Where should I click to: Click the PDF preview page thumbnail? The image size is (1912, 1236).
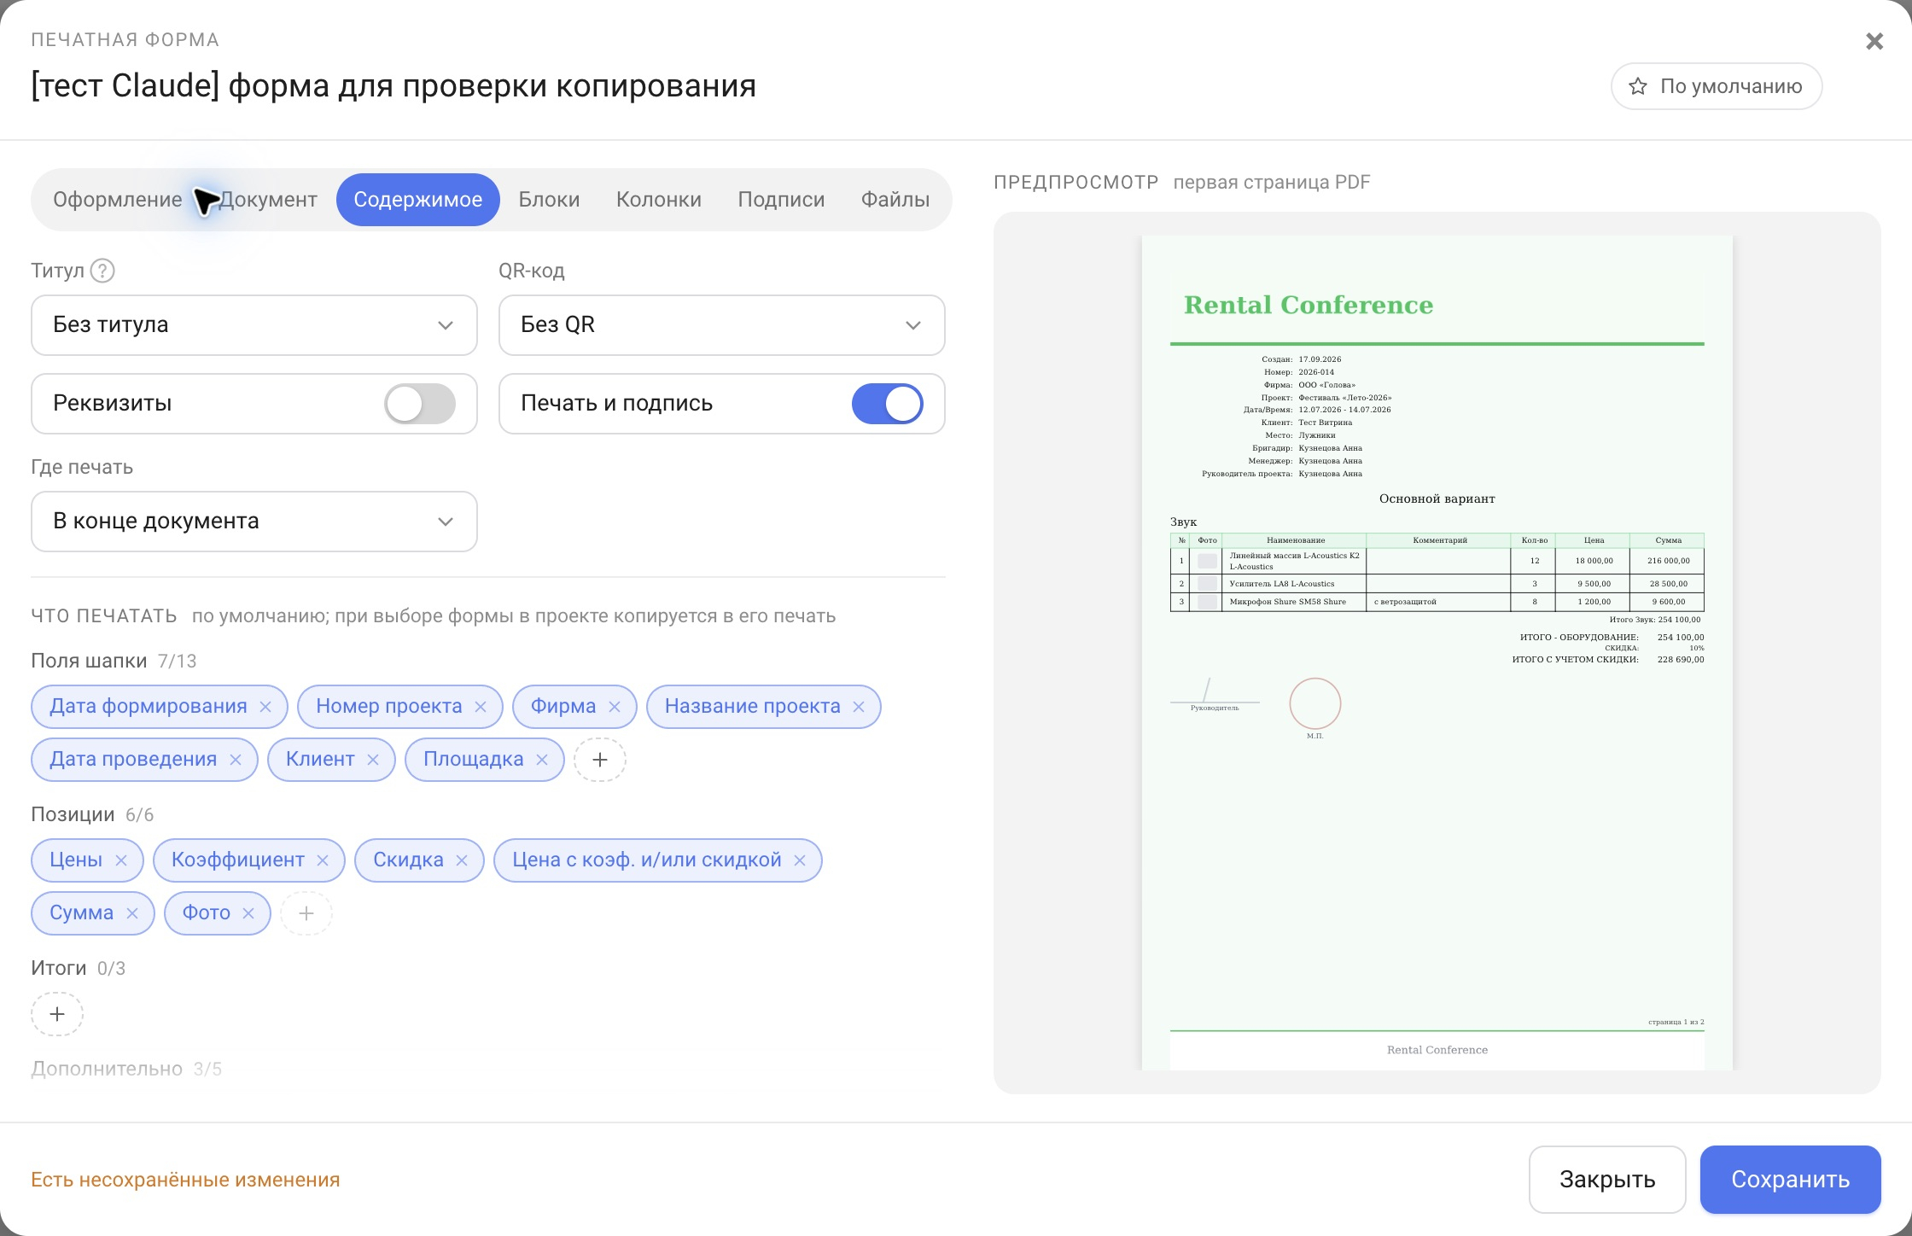pyautogui.click(x=1437, y=653)
